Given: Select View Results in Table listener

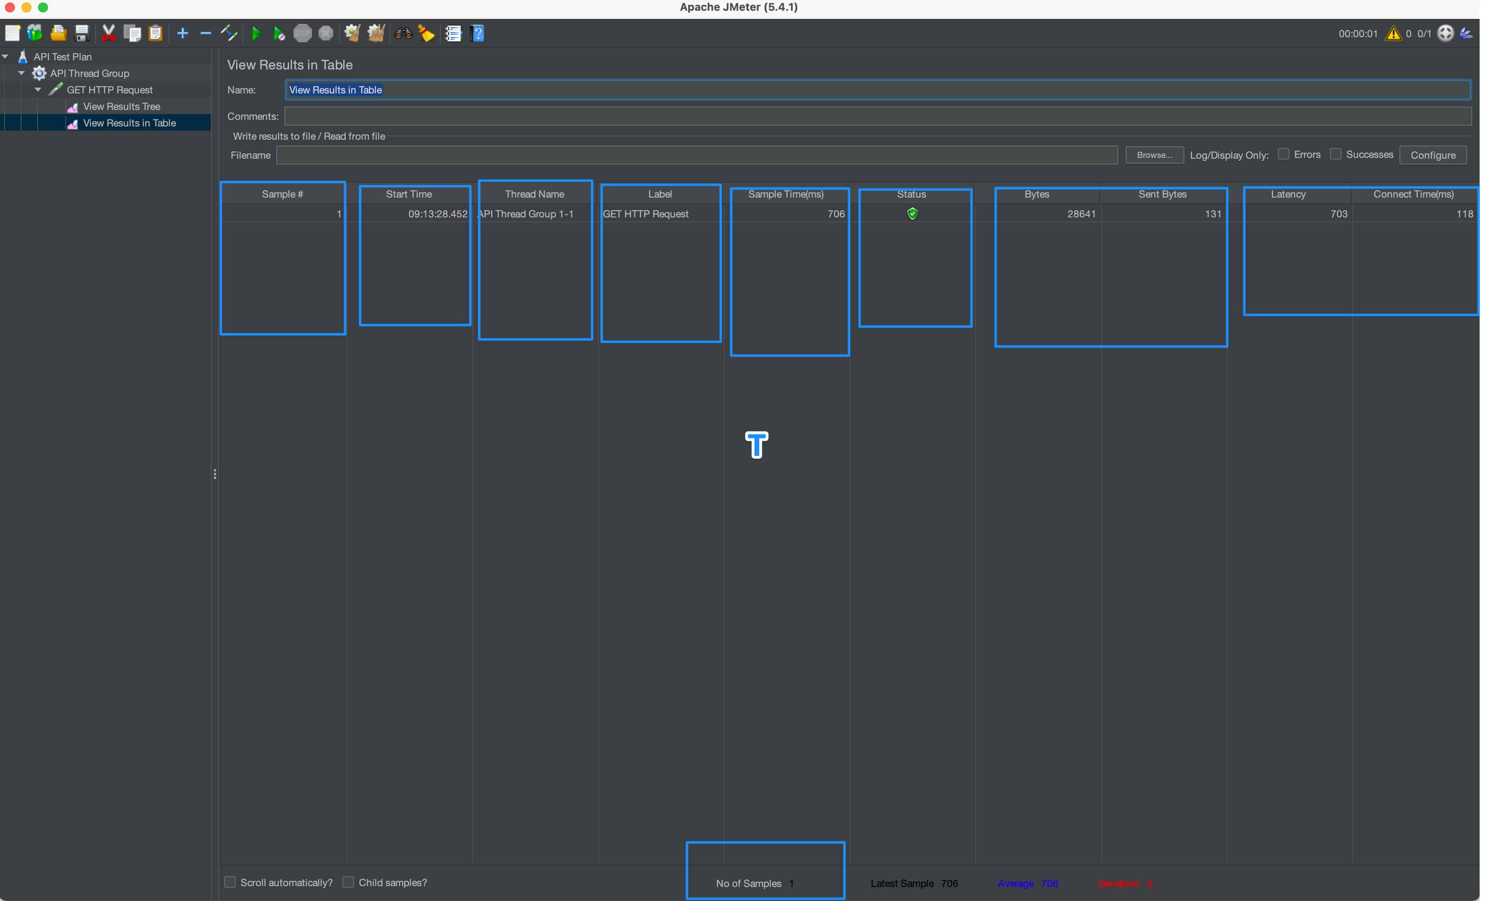Looking at the screenshot, I should click(129, 123).
